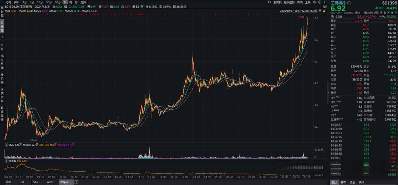This screenshot has width=398, height=185.
Task: Click the info icon next to 工商银行
Action: point(349,3)
